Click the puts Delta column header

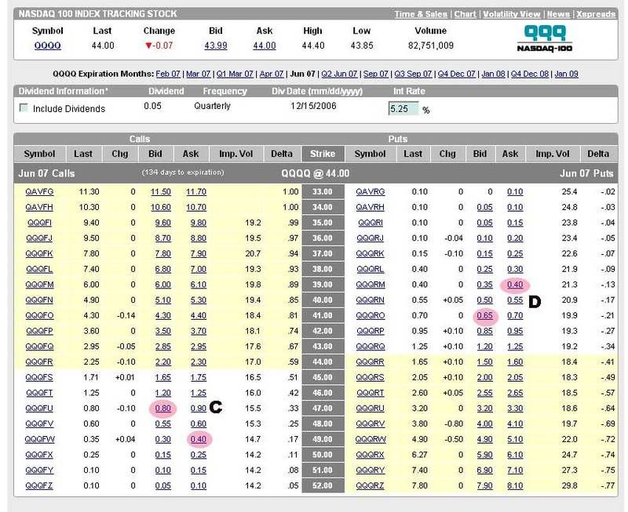tap(598, 154)
